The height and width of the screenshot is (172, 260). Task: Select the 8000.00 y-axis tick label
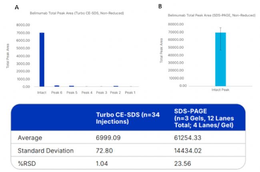point(23,25)
